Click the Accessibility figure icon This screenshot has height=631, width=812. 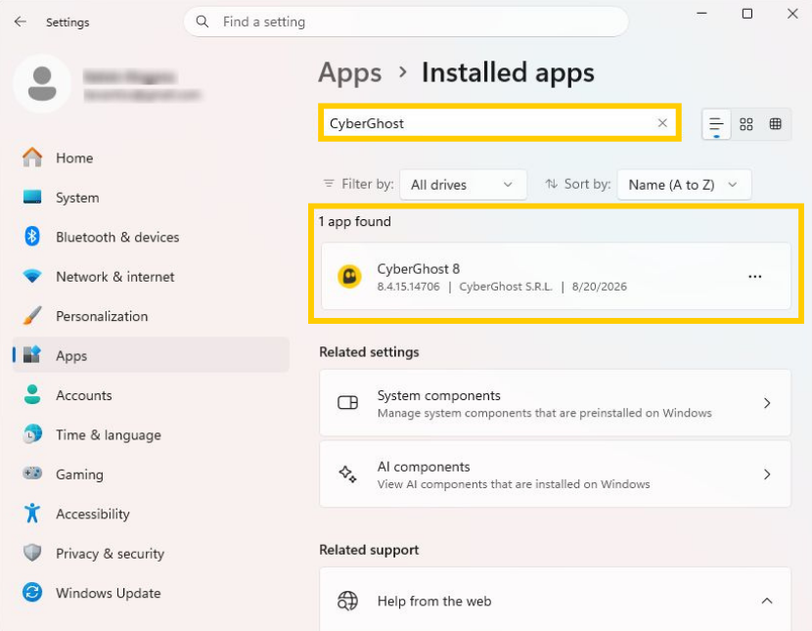point(32,514)
